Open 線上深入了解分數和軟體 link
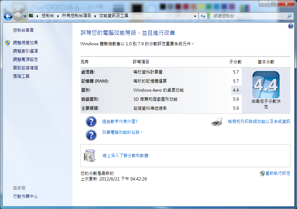 click(x=125, y=156)
